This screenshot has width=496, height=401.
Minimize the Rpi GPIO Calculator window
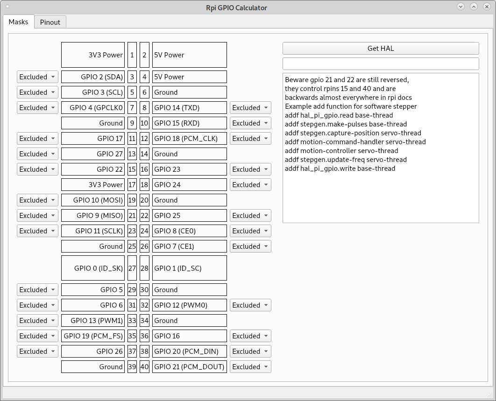461,7
